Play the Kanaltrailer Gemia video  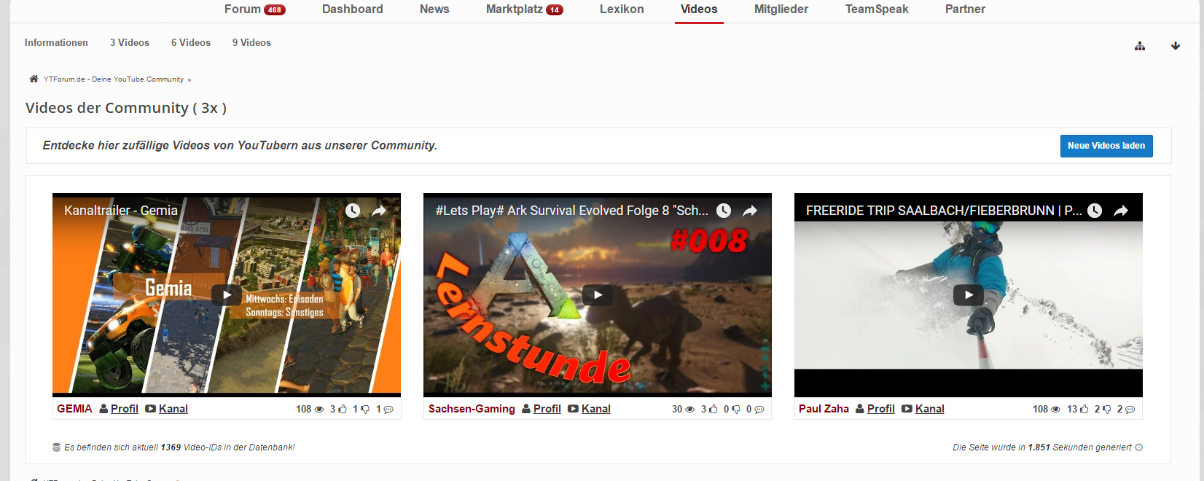227,294
